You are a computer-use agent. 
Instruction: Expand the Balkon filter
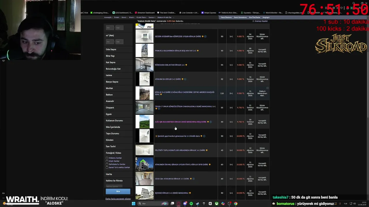coord(118,95)
